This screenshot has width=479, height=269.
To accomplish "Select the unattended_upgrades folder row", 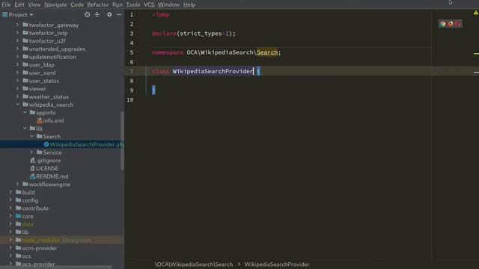I will [x=62, y=49].
